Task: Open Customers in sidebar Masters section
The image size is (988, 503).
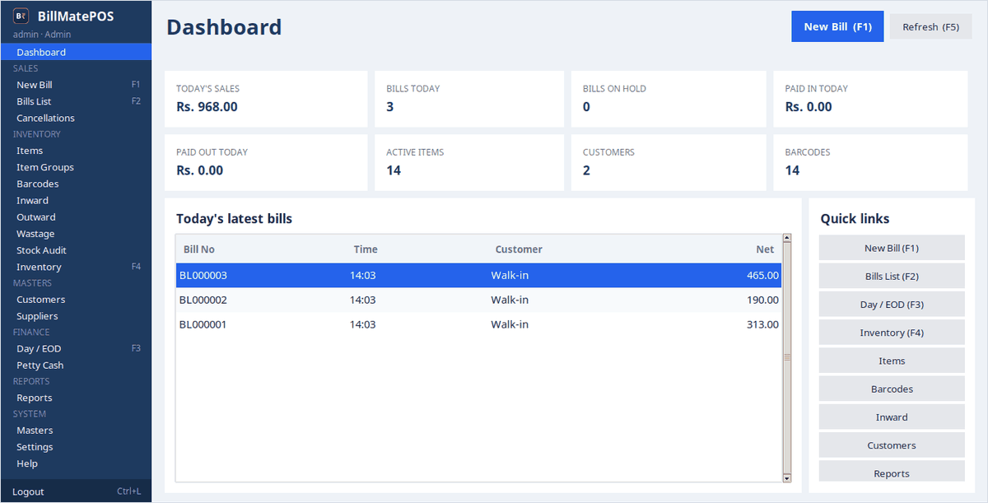Action: pos(76,300)
